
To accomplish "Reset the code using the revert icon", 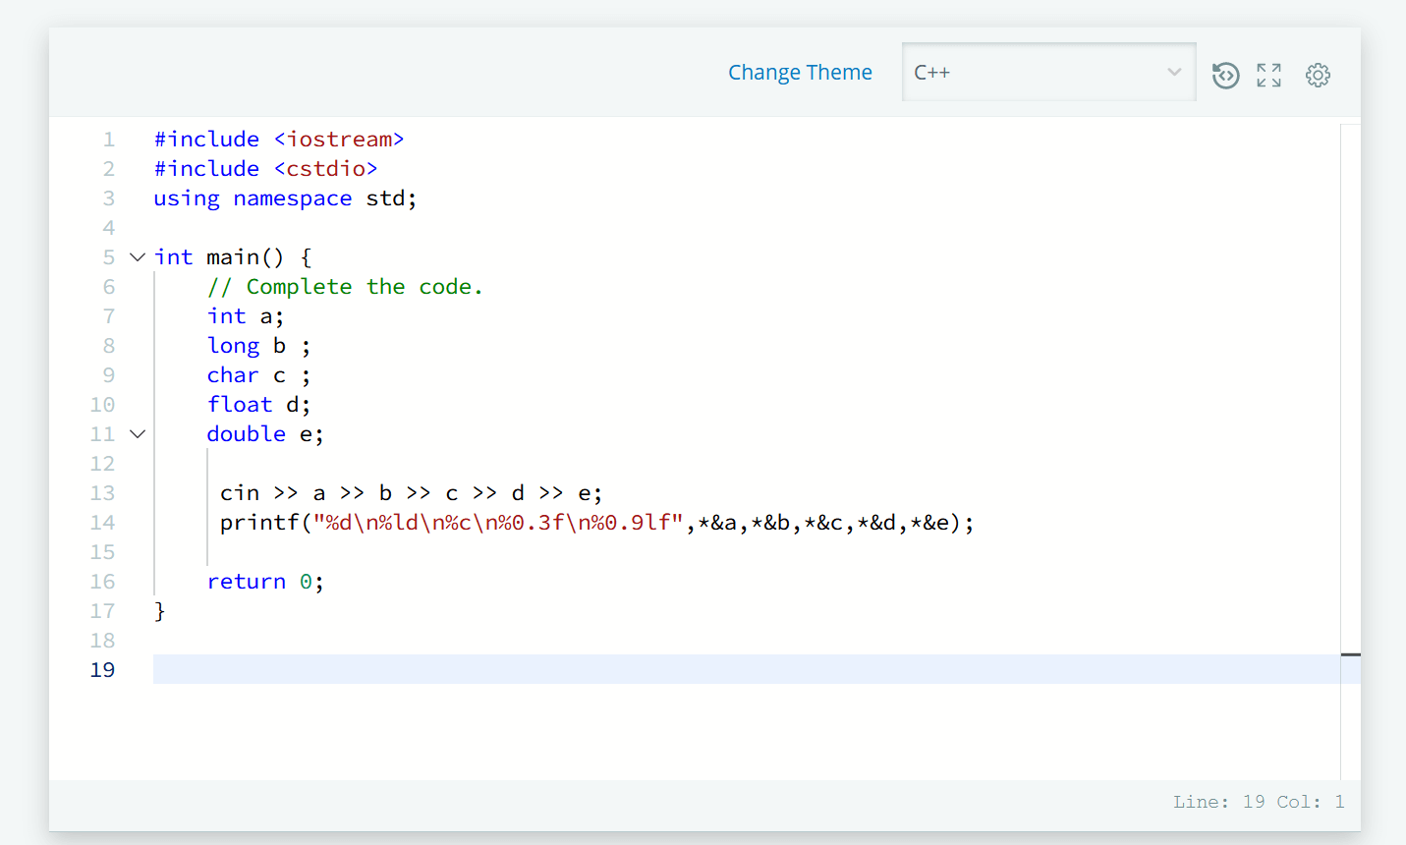I will click(x=1225, y=74).
